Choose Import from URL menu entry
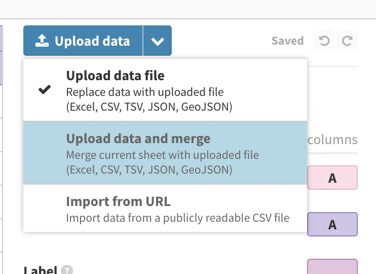Screen dimensions: 376x274 tap(165, 208)
